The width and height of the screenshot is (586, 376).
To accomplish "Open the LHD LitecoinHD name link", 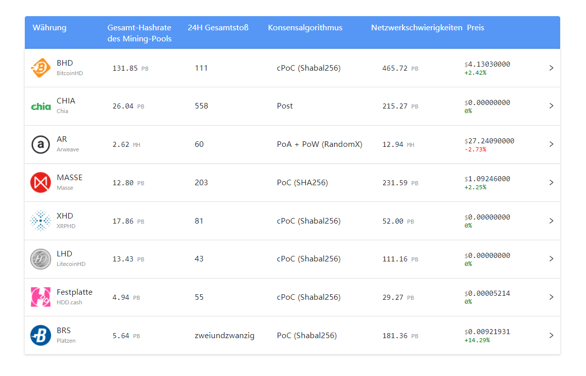I will (71, 258).
